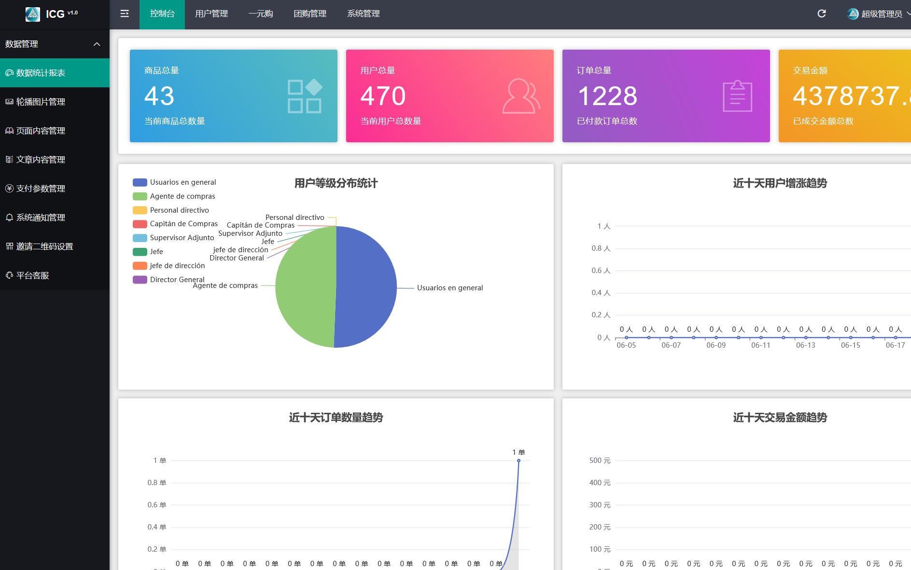The image size is (911, 570).
Task: Click the 轮播图片管理 picture icon
Action: [9, 102]
